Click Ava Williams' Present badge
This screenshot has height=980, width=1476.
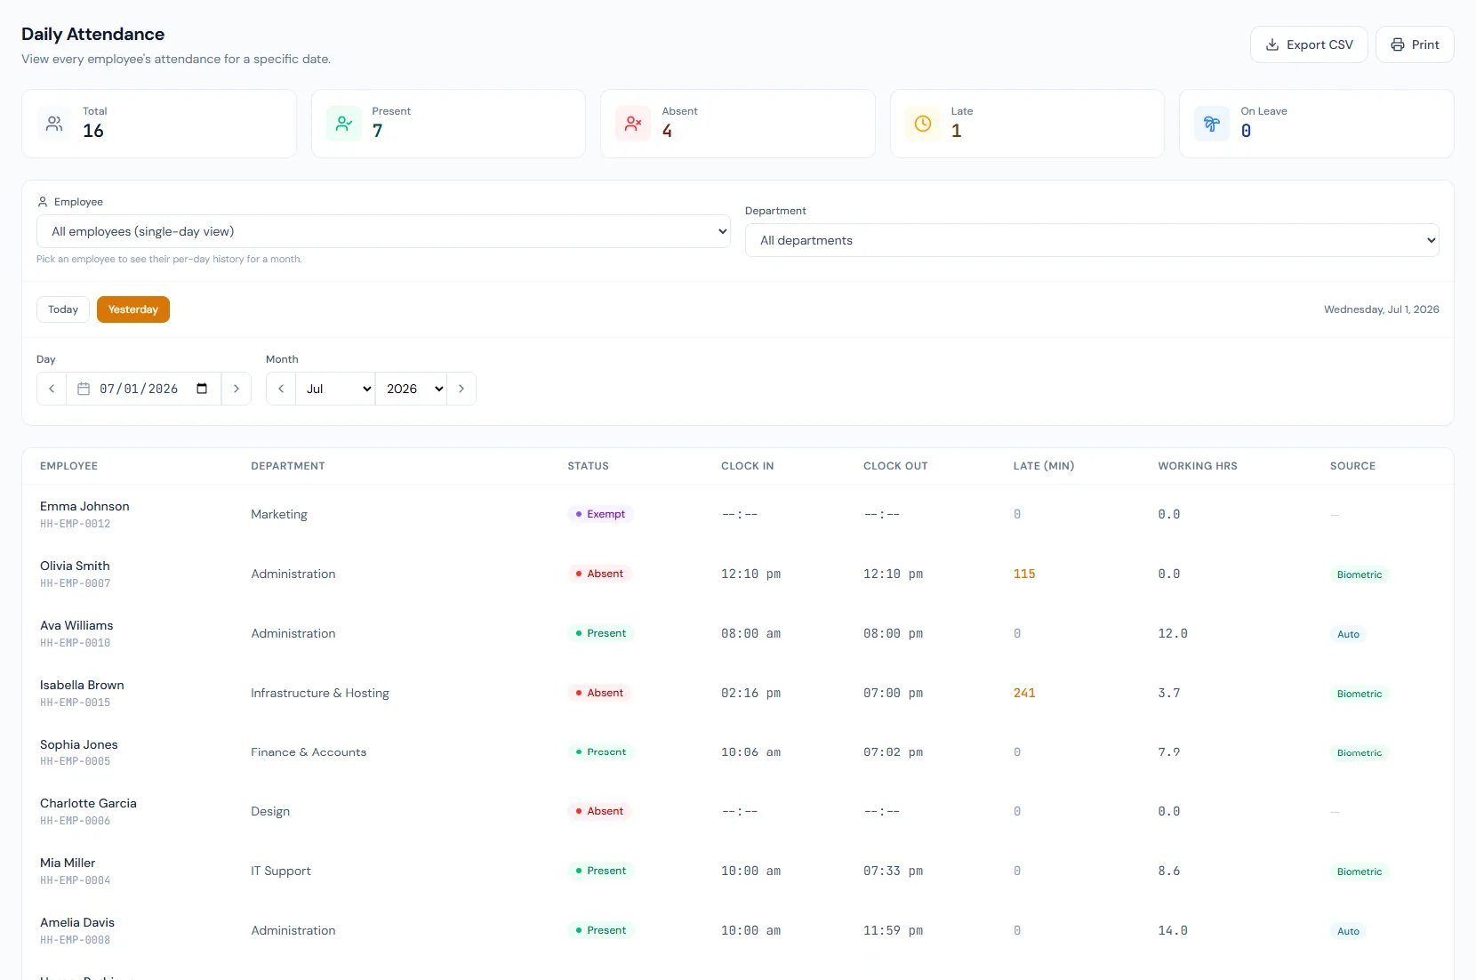tap(601, 633)
